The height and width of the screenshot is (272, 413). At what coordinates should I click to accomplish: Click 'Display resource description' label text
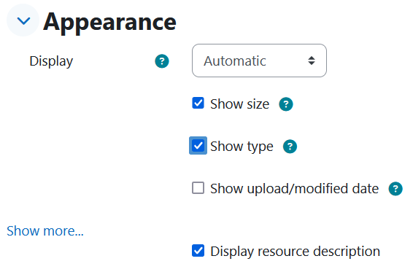pyautogui.click(x=296, y=252)
